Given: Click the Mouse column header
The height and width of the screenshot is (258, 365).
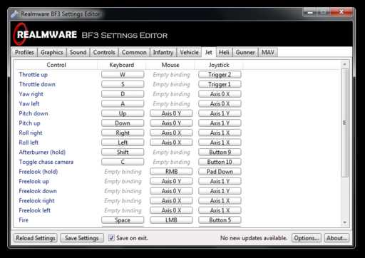Looking at the screenshot, I should pos(170,65).
